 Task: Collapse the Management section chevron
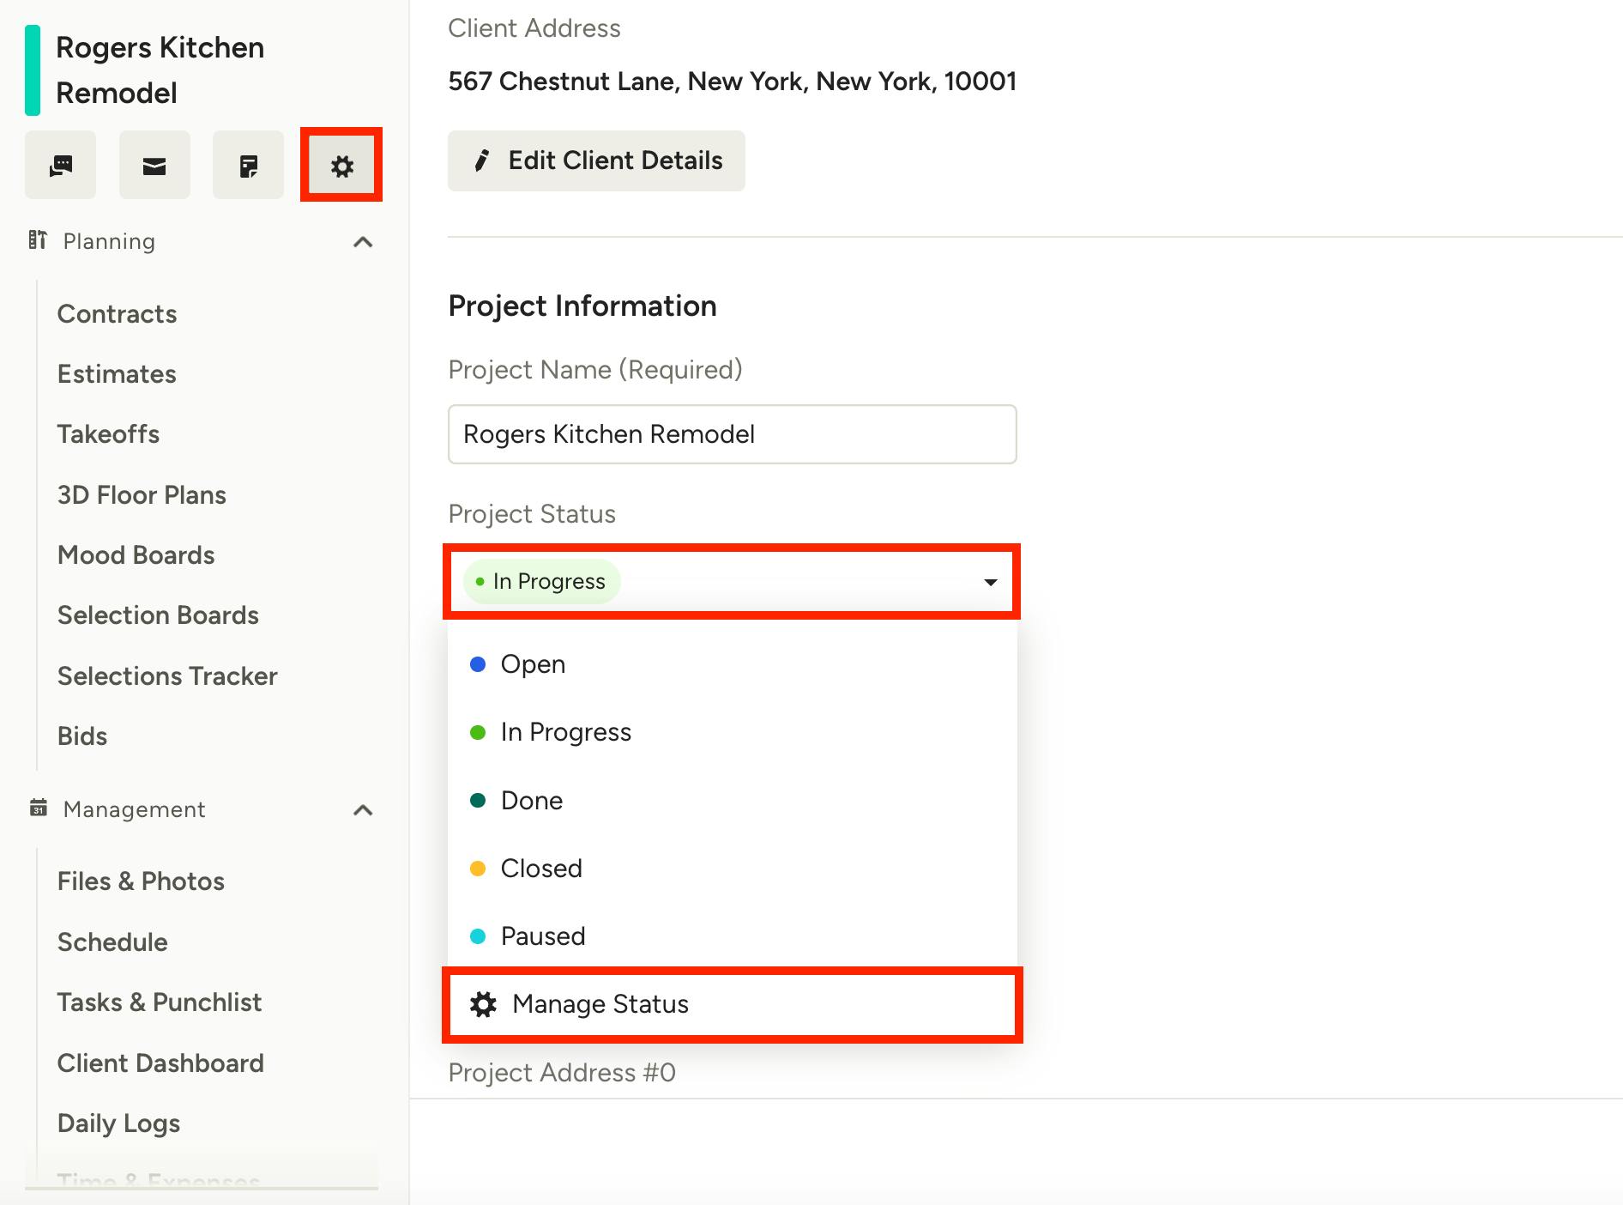tap(363, 810)
